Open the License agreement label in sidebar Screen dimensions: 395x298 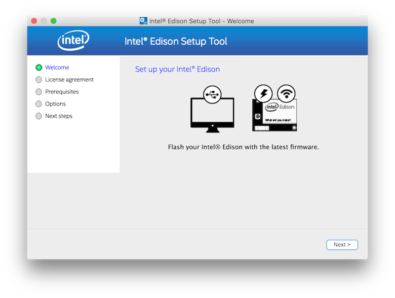click(69, 80)
